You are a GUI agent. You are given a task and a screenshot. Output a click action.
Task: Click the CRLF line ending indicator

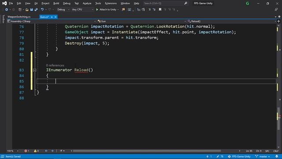276,151
